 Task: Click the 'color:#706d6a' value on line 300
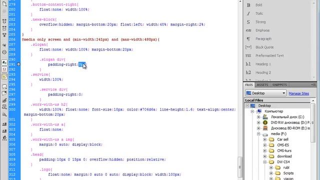point(142,109)
